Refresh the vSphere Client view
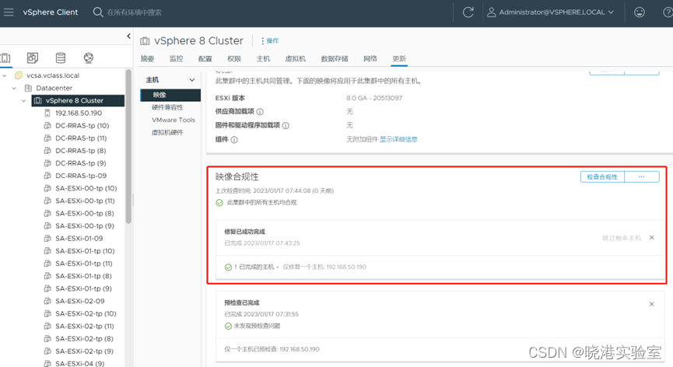 (468, 12)
